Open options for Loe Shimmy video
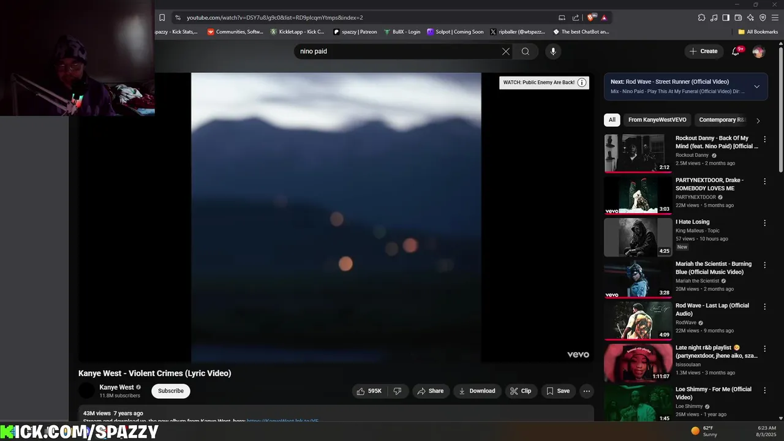 (764, 391)
